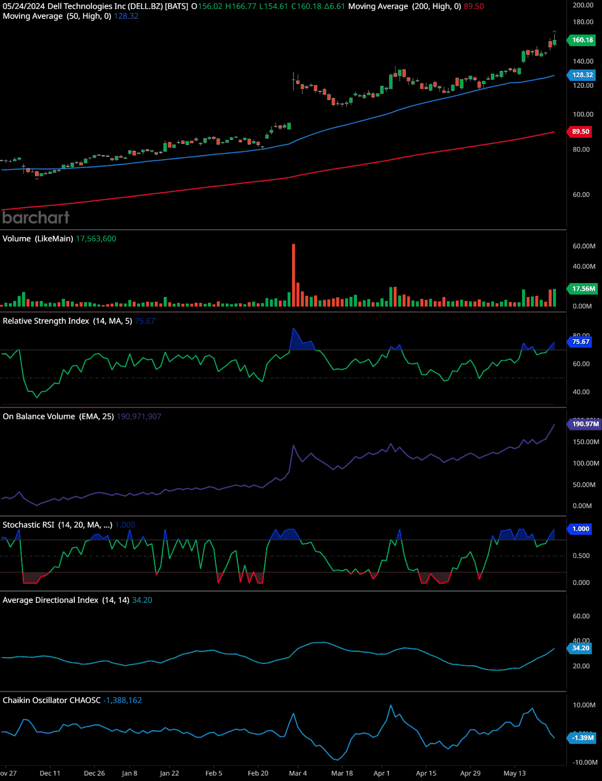Click the 34.20 ADX value badge

pyautogui.click(x=580, y=648)
